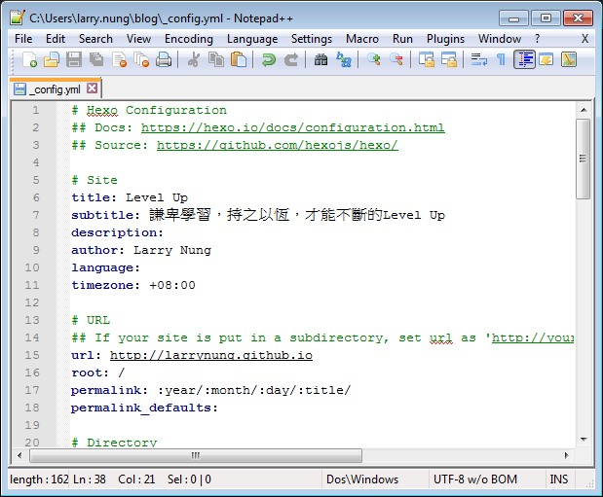Close current document via toolbar Close icon
Image resolution: width=603 pixels, height=497 pixels.
click(119, 60)
